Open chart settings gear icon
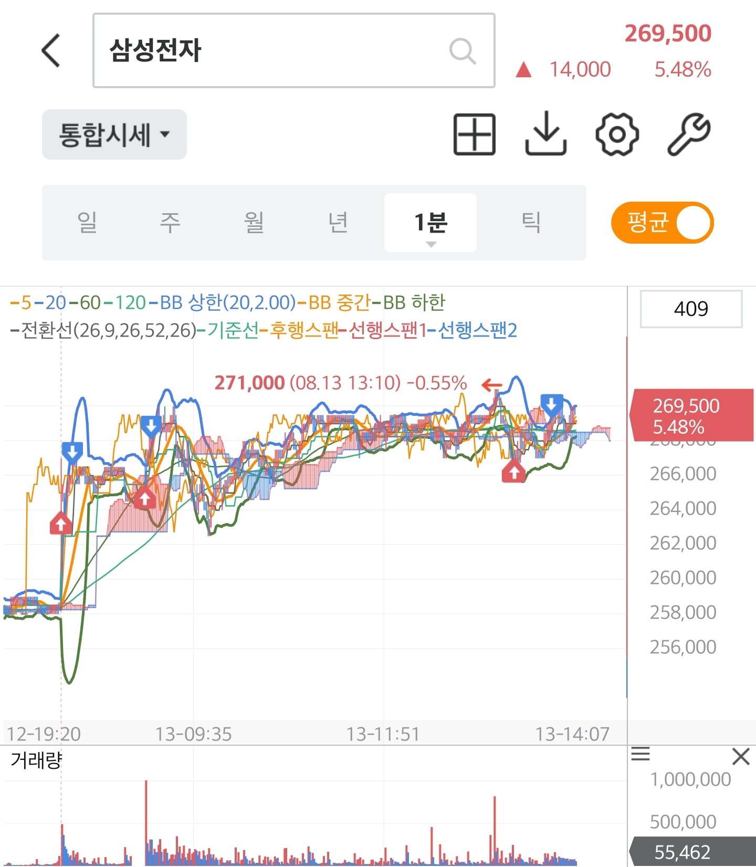Screen dimensions: 756x867 click(617, 134)
